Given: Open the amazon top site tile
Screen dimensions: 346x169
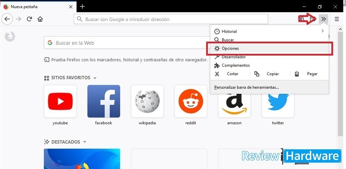Looking at the screenshot, I should tap(234, 105).
